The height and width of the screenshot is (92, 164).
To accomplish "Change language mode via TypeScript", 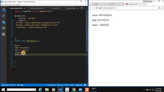I will pos(79,85).
